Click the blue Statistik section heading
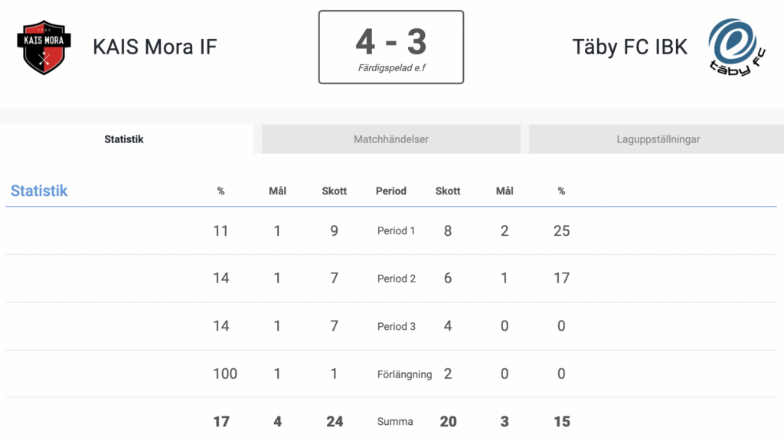This screenshot has width=784, height=444. pos(39,191)
